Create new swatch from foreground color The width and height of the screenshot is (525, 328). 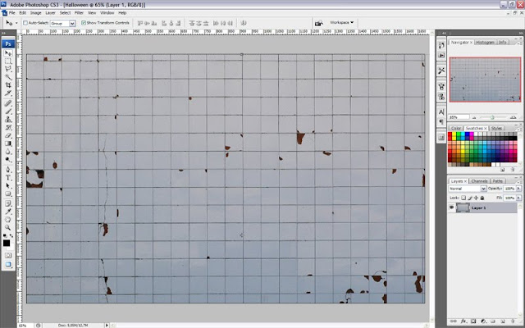[x=503, y=170]
